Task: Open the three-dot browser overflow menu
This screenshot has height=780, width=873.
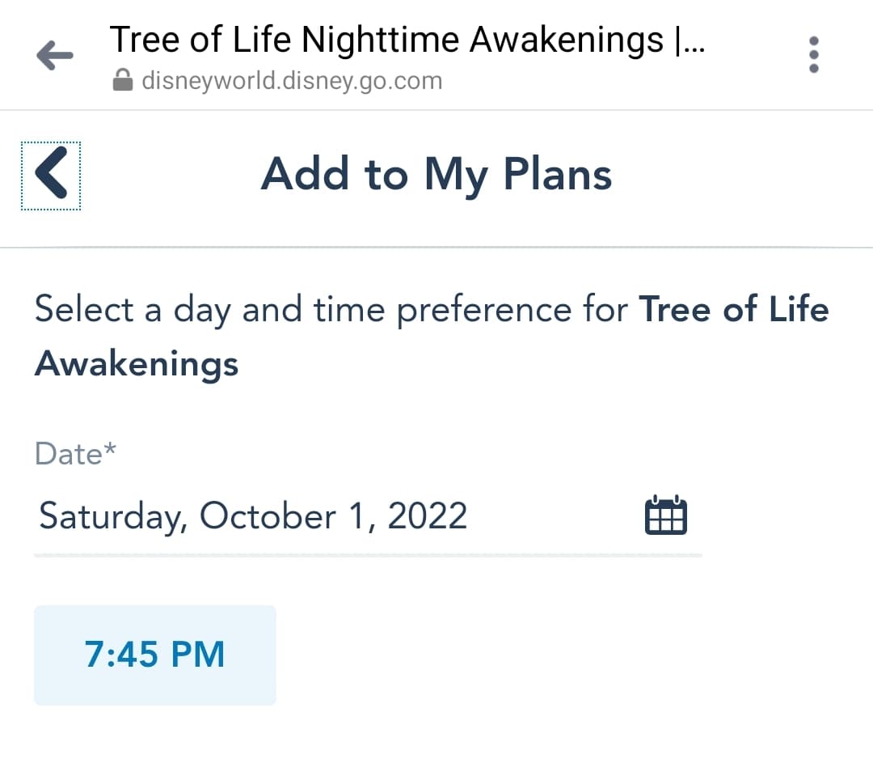Action: (x=813, y=55)
